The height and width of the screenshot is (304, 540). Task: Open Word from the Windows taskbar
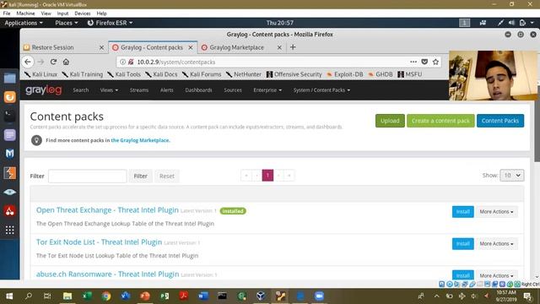pyautogui.click(x=203, y=296)
